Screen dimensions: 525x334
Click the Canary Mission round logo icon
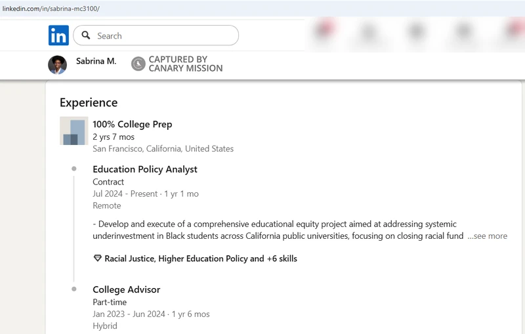[138, 64]
